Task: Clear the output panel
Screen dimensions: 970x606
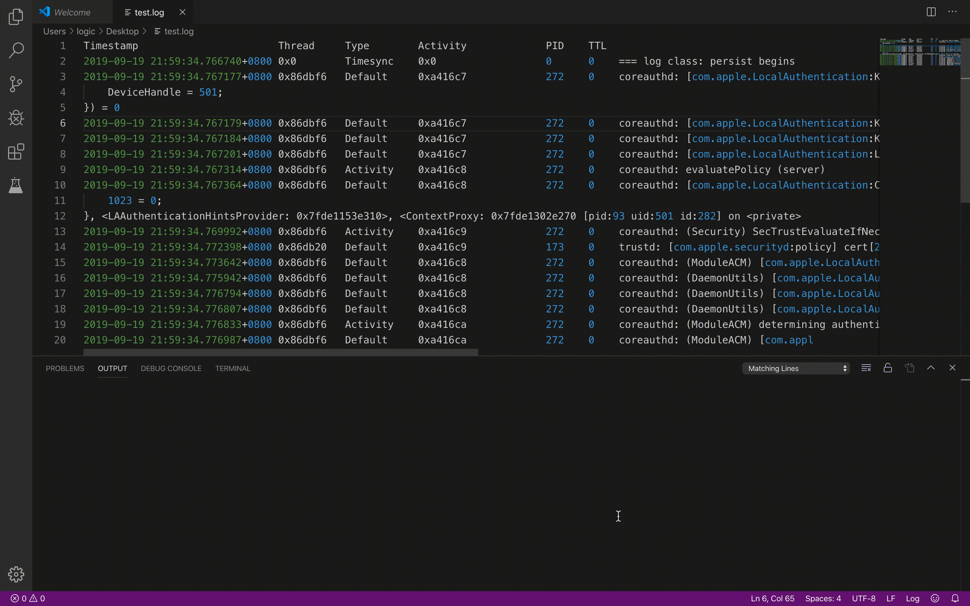Action: coord(866,368)
